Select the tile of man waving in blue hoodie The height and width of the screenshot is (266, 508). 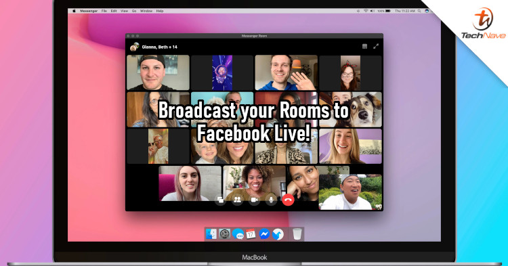tap(287, 72)
